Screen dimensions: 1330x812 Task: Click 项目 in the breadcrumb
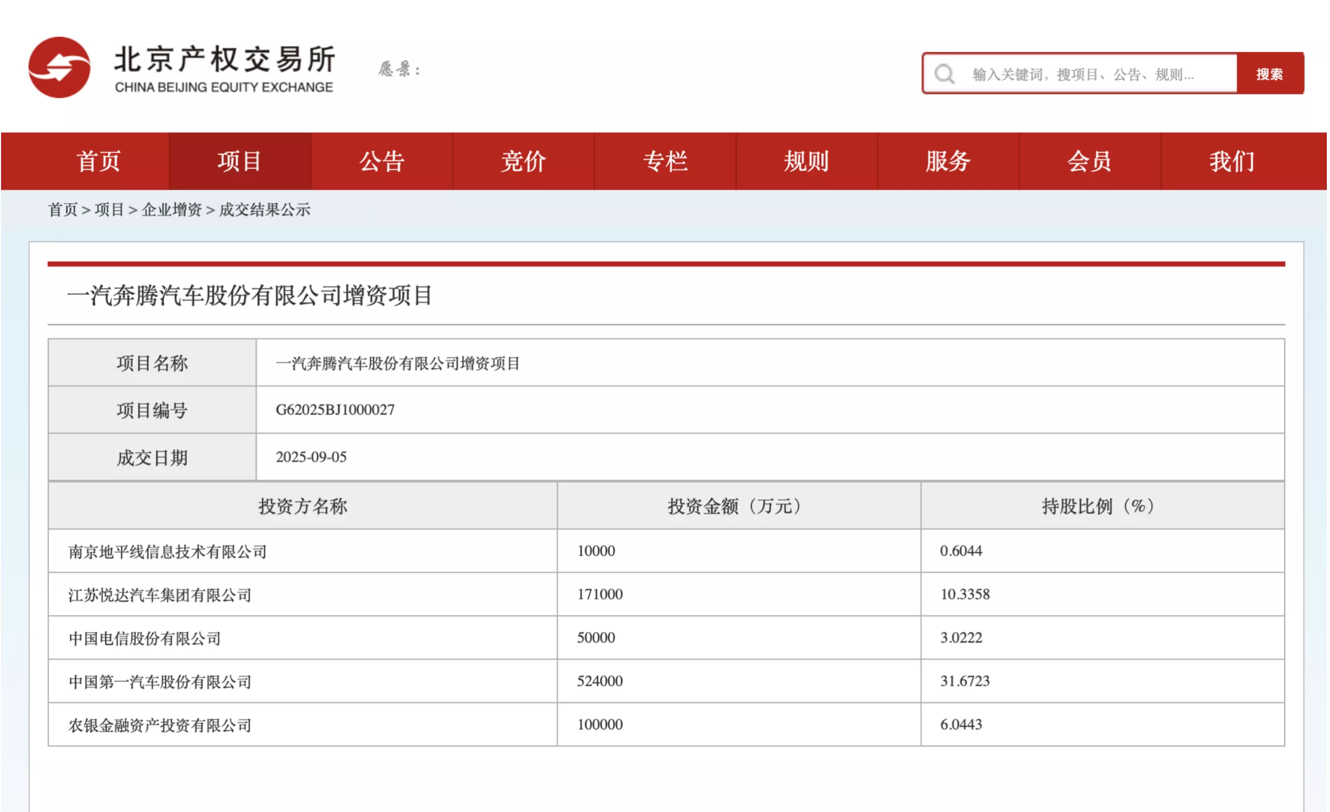[110, 210]
